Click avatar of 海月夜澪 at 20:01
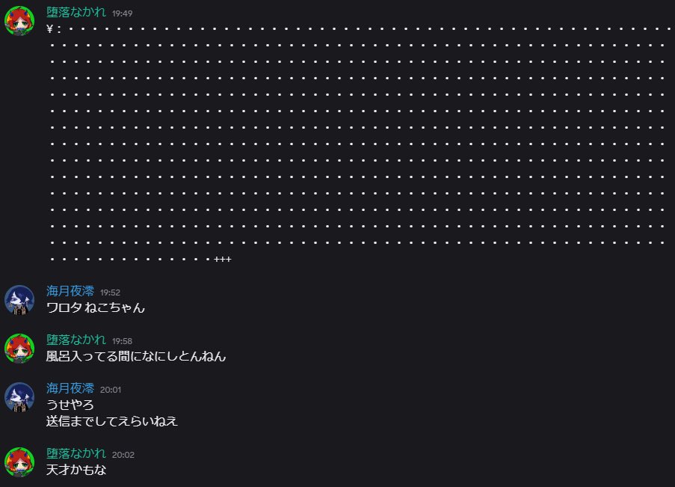Screen dimensions: 675x487 [19, 397]
